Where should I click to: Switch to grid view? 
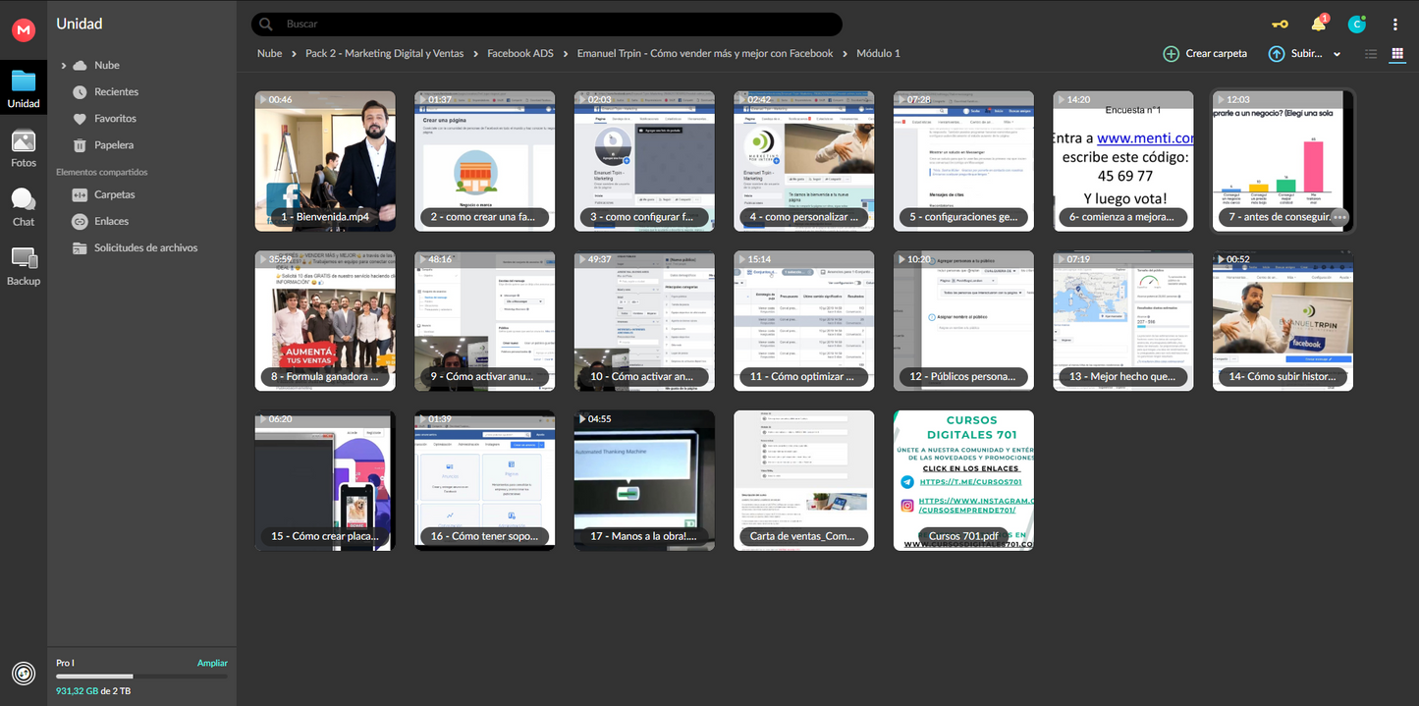point(1397,54)
